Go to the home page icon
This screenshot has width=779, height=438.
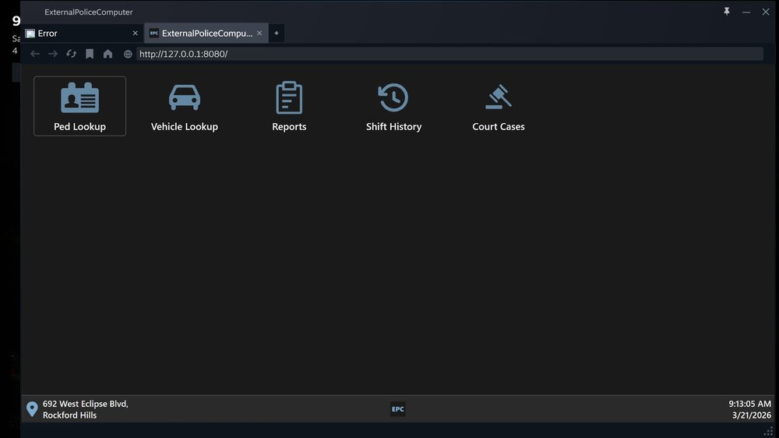coord(108,54)
